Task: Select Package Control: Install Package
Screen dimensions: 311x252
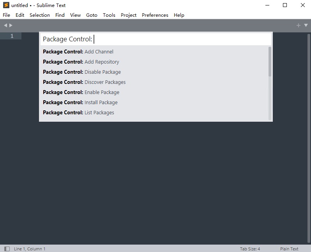Action: click(x=154, y=102)
